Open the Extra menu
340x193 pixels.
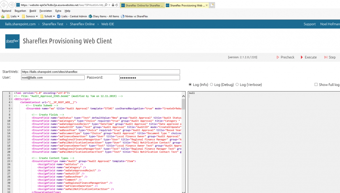(x=58, y=11)
